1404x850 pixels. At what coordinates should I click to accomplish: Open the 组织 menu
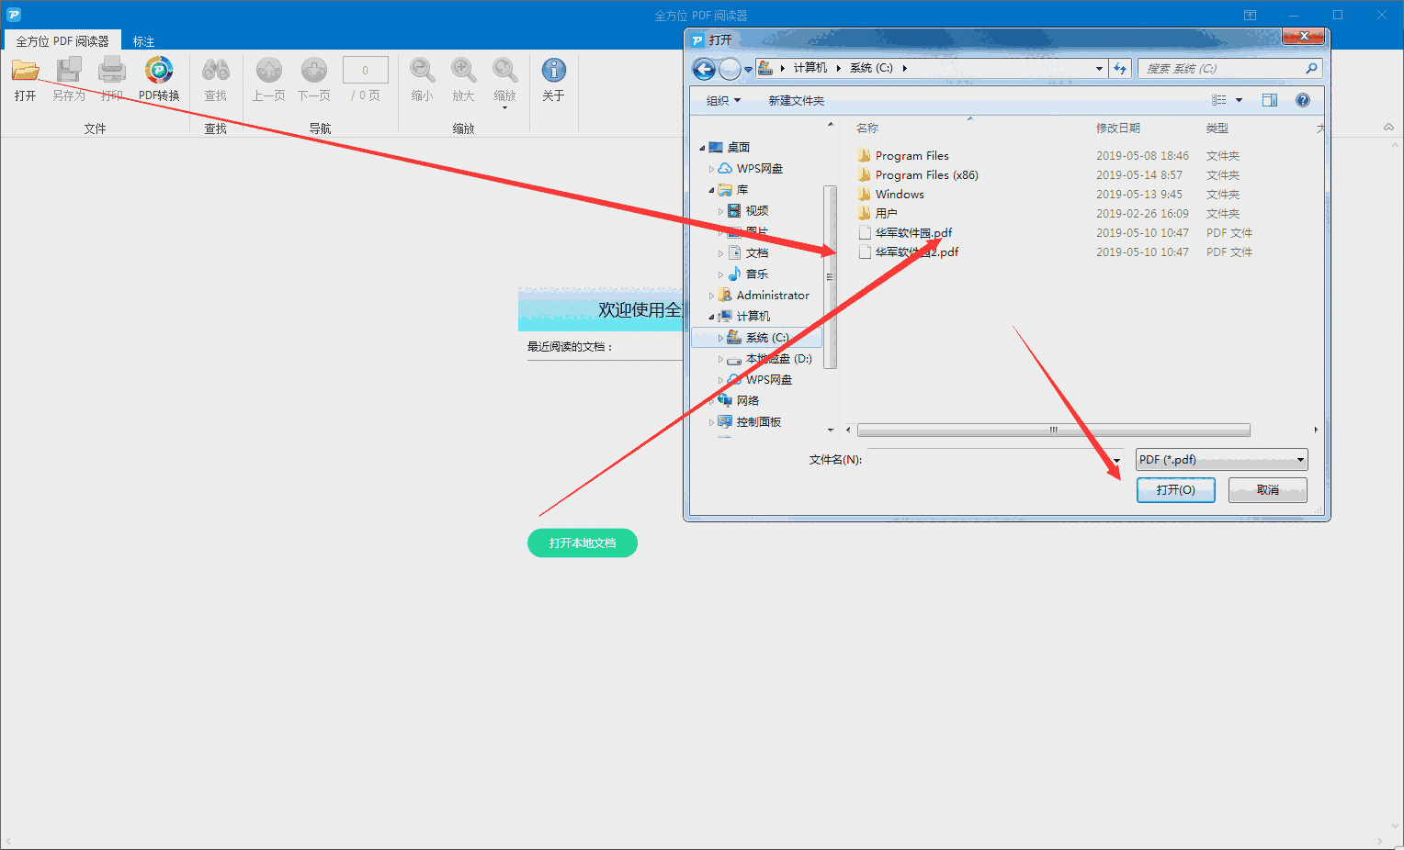(723, 101)
